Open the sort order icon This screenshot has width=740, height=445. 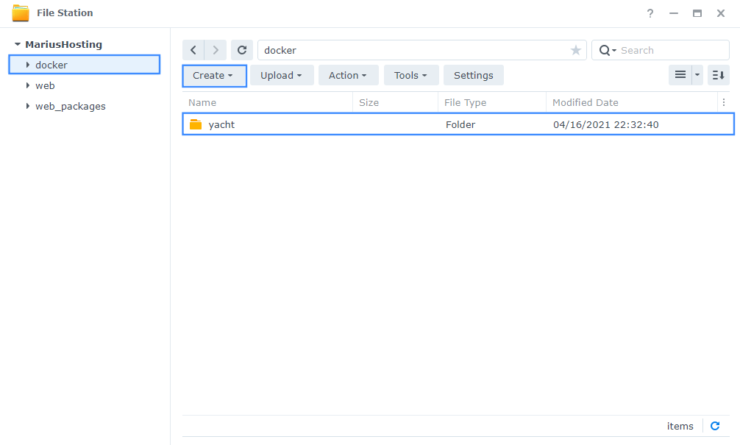click(718, 75)
